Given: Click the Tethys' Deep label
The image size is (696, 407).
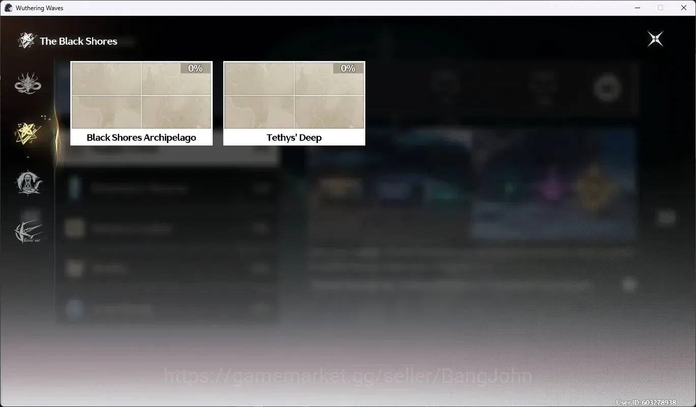Looking at the screenshot, I should (294, 137).
